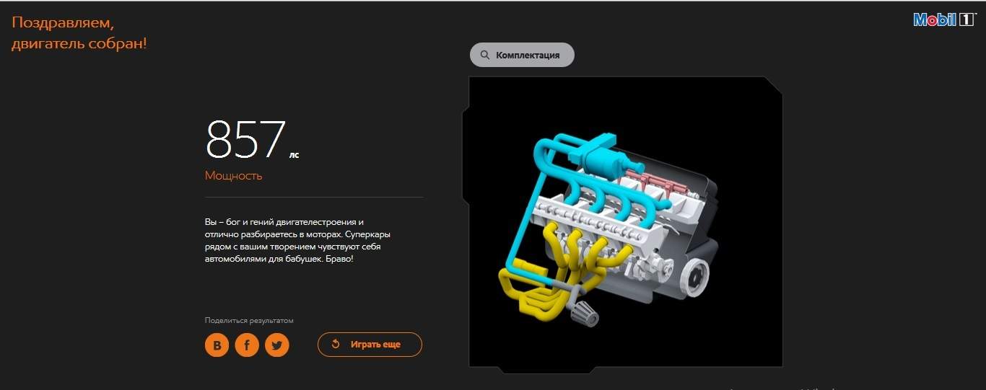Click the Играть еще button

[370, 345]
